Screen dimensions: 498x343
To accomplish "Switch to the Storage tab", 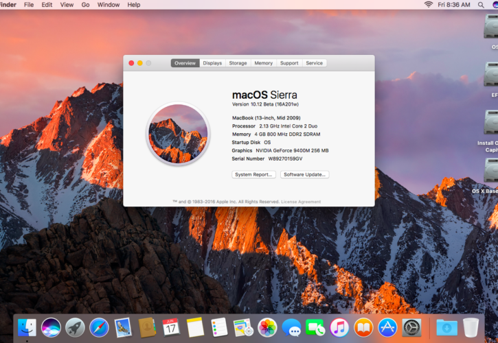I will coord(238,63).
